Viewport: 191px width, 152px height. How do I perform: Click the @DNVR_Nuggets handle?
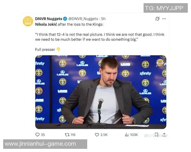point(83,19)
